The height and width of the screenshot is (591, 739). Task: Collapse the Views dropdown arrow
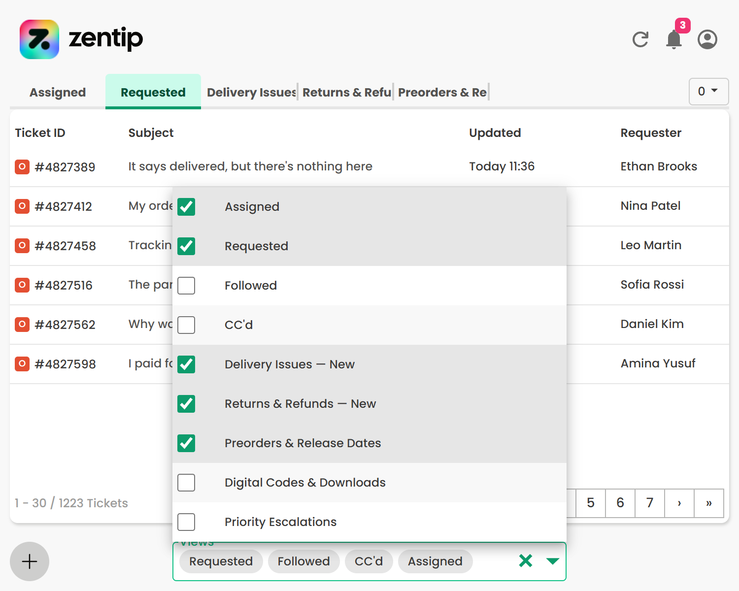click(x=553, y=561)
